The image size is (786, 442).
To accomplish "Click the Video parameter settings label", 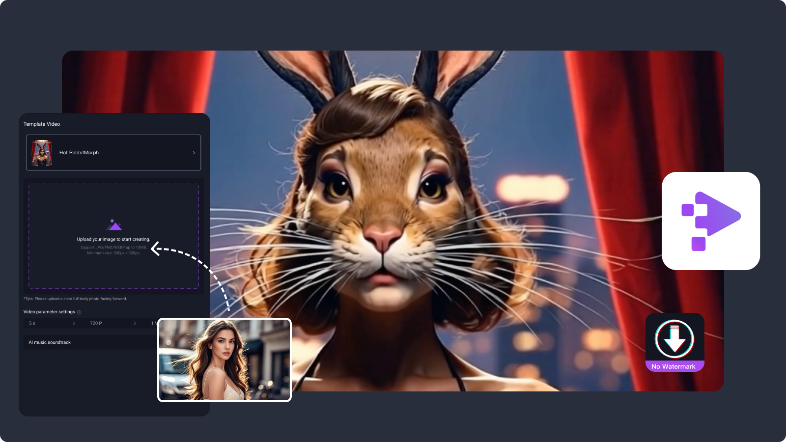I will (x=49, y=311).
